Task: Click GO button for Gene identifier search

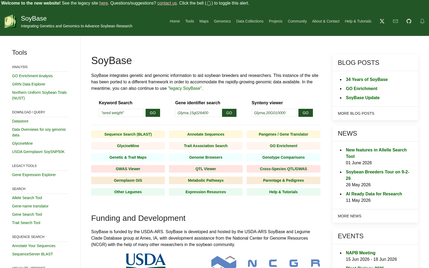Action: click(229, 113)
